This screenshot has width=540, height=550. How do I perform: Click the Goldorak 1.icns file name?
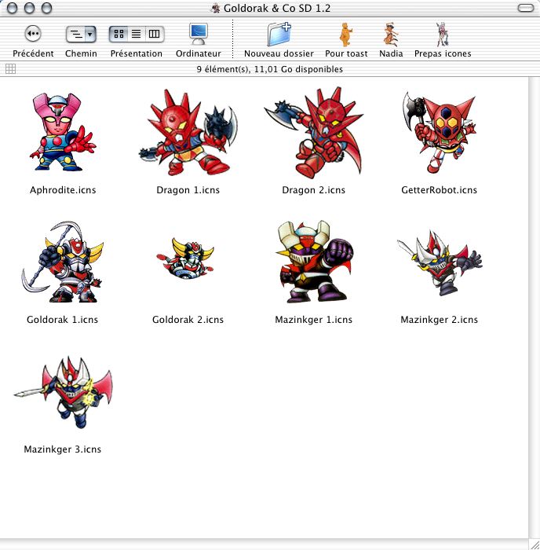click(62, 320)
